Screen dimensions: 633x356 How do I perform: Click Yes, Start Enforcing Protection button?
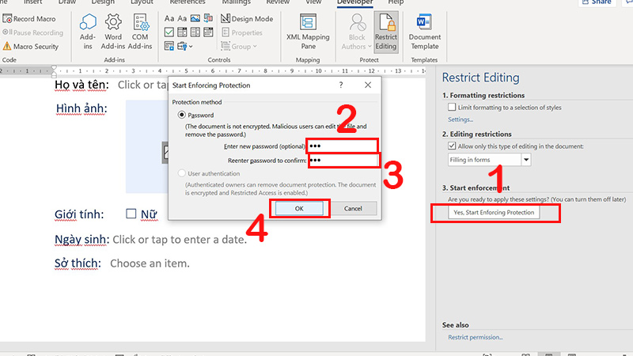click(494, 212)
